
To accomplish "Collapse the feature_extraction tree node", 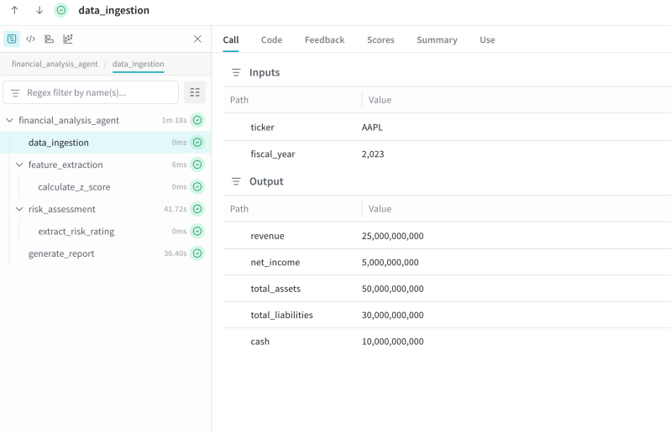I will 19,164.
